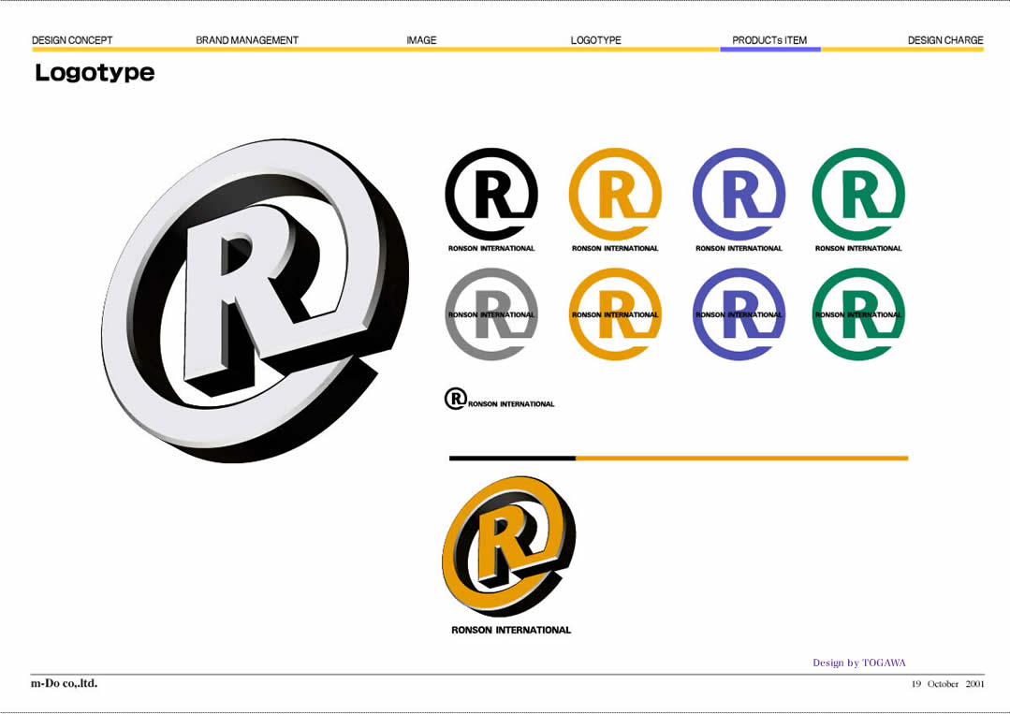Open the DESIGN CONCEPT tab
1010x714 pixels.
(72, 40)
